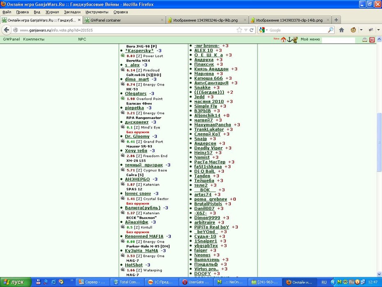Switch to Total Commander taskbar button

coord(127,282)
